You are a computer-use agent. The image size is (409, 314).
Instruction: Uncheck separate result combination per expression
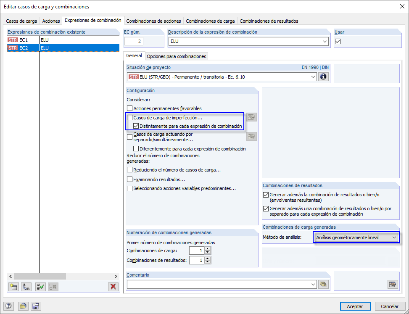tap(266, 208)
